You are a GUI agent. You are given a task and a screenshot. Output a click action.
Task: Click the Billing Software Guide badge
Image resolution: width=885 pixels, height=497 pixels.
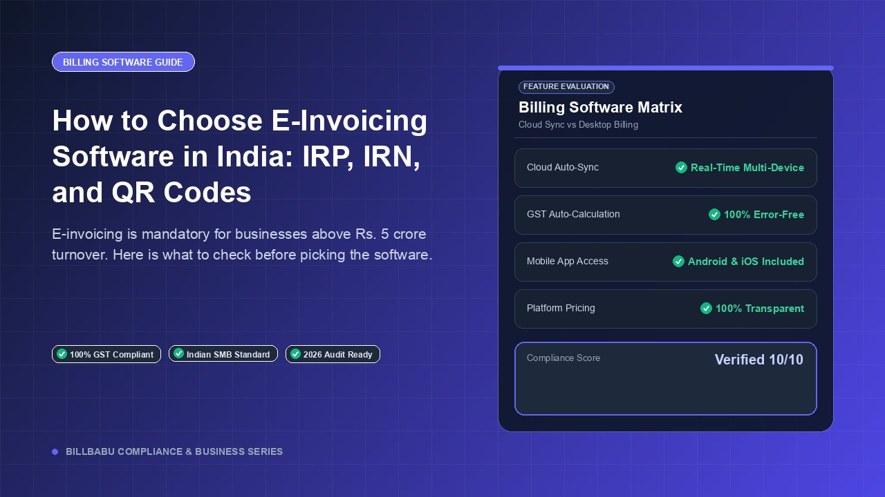point(123,62)
